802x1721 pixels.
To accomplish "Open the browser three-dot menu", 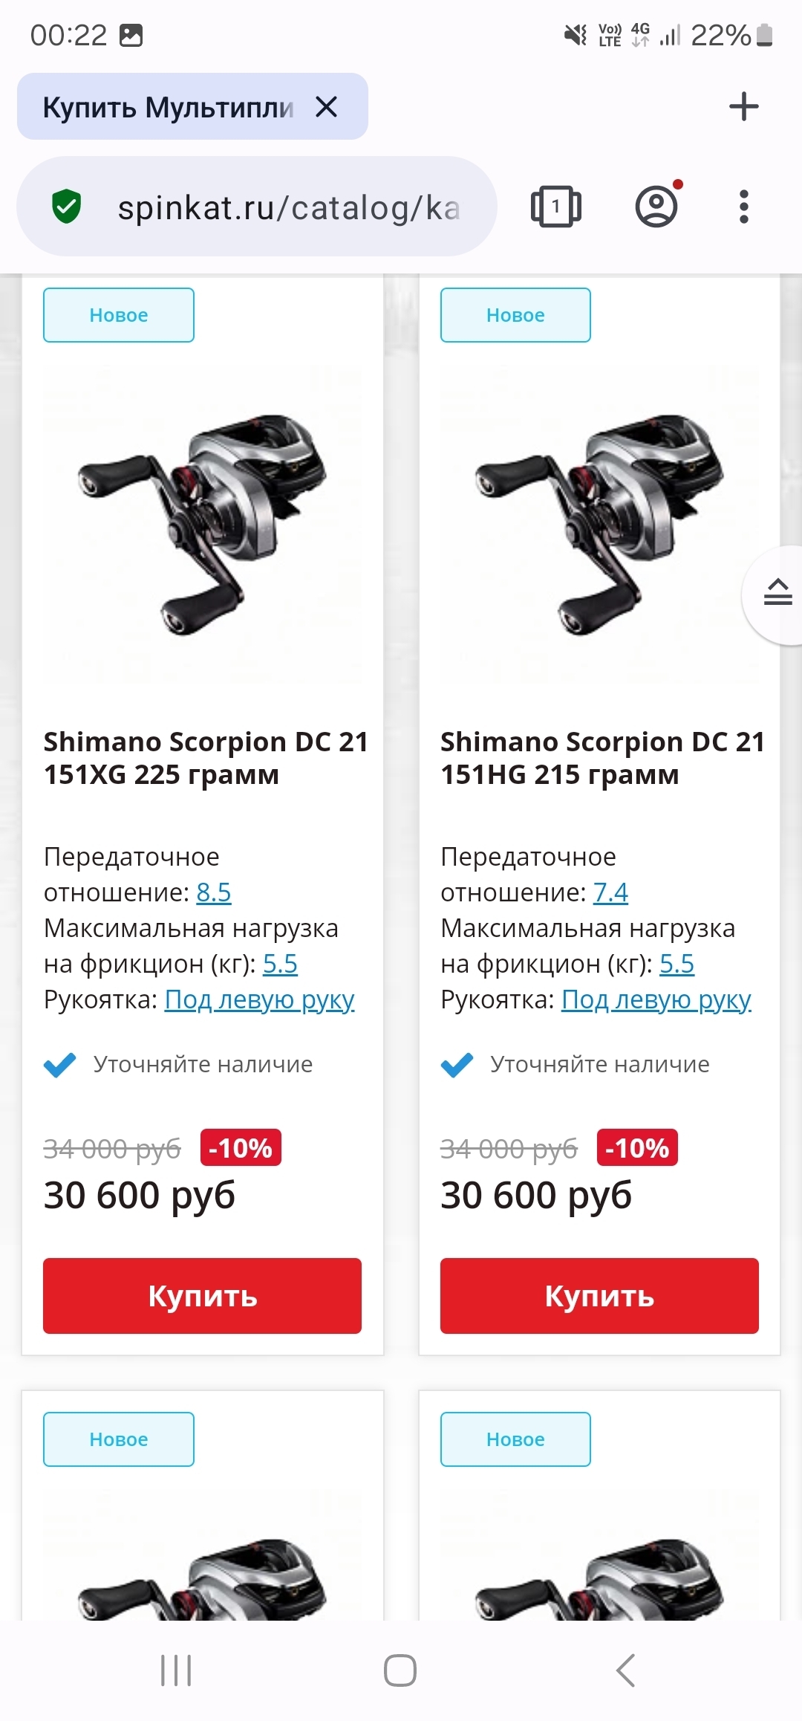I will pyautogui.click(x=743, y=207).
